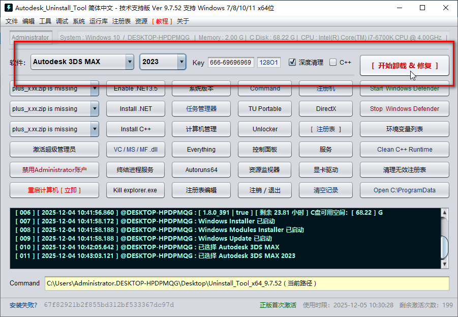Viewport: 458px width, 317px height.
Task: Click the 安装失败? link
Action: [23, 305]
